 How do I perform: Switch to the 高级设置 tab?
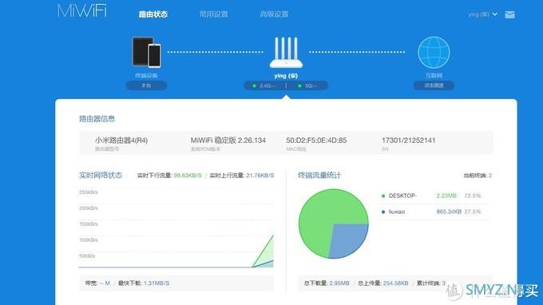pyautogui.click(x=274, y=14)
